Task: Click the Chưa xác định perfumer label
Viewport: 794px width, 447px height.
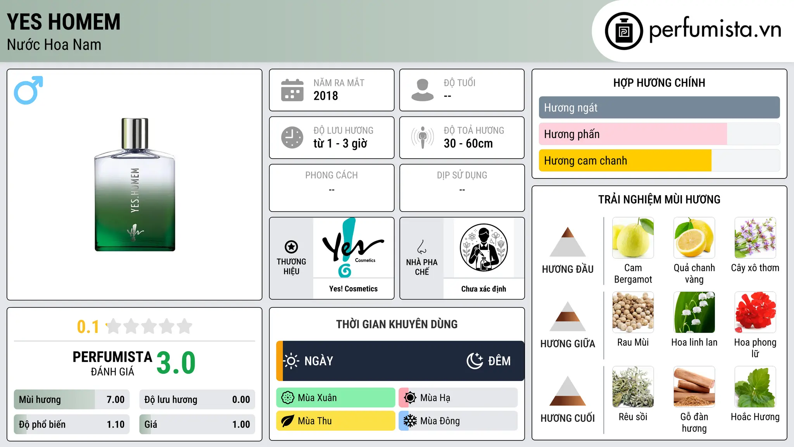Action: (x=483, y=289)
